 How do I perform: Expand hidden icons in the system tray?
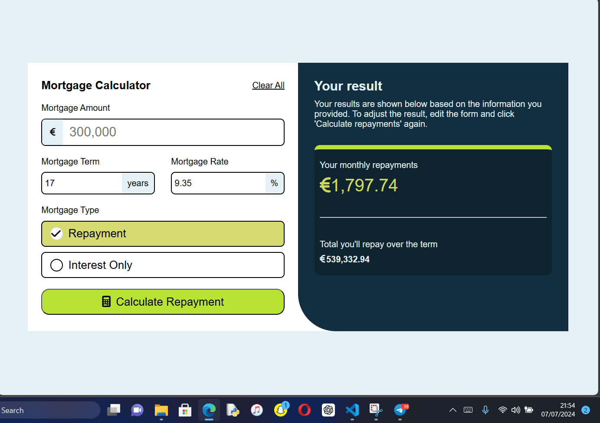tap(452, 410)
